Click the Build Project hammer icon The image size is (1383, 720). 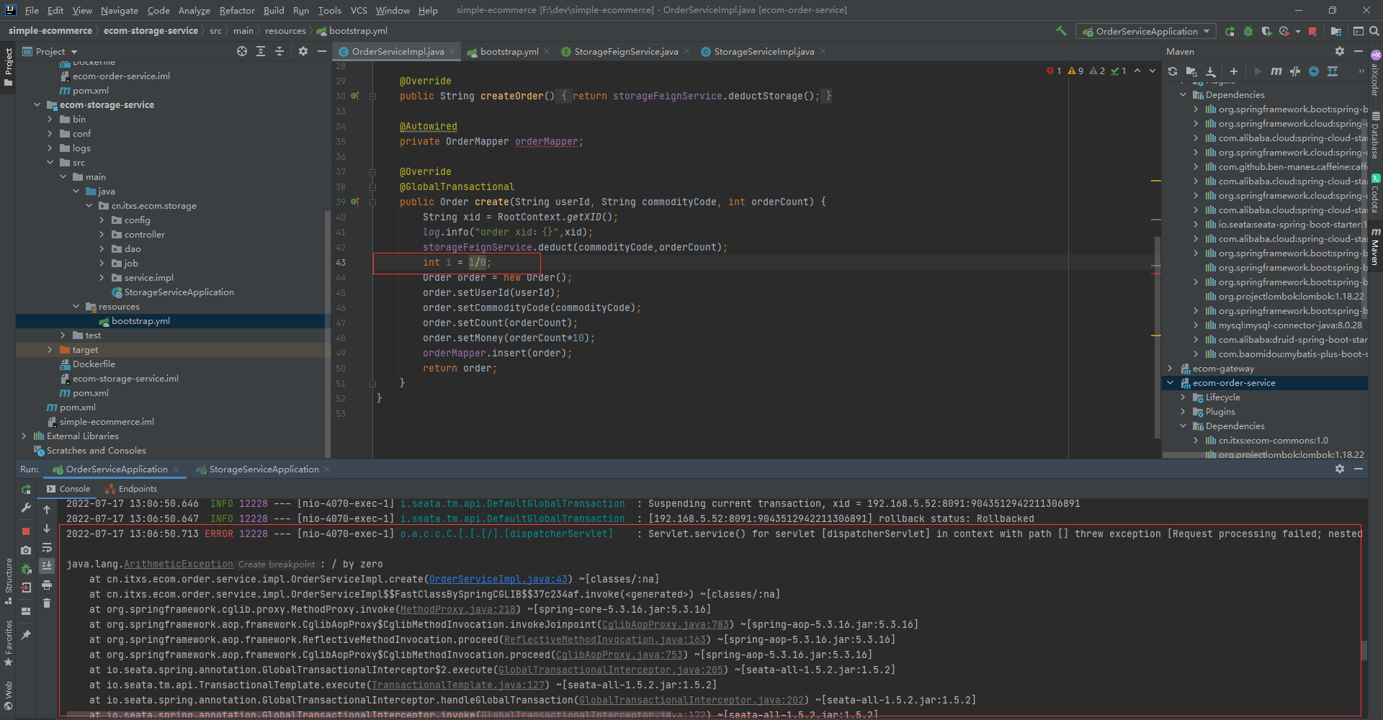(1061, 31)
